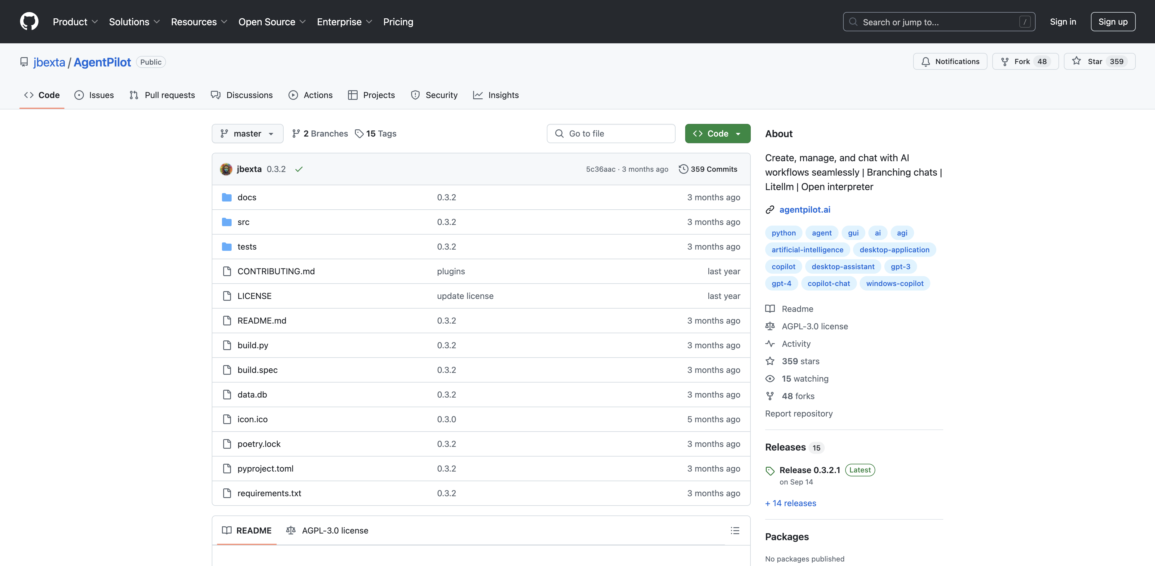Open the poetry.lock file
This screenshot has height=566, width=1155.
point(259,444)
